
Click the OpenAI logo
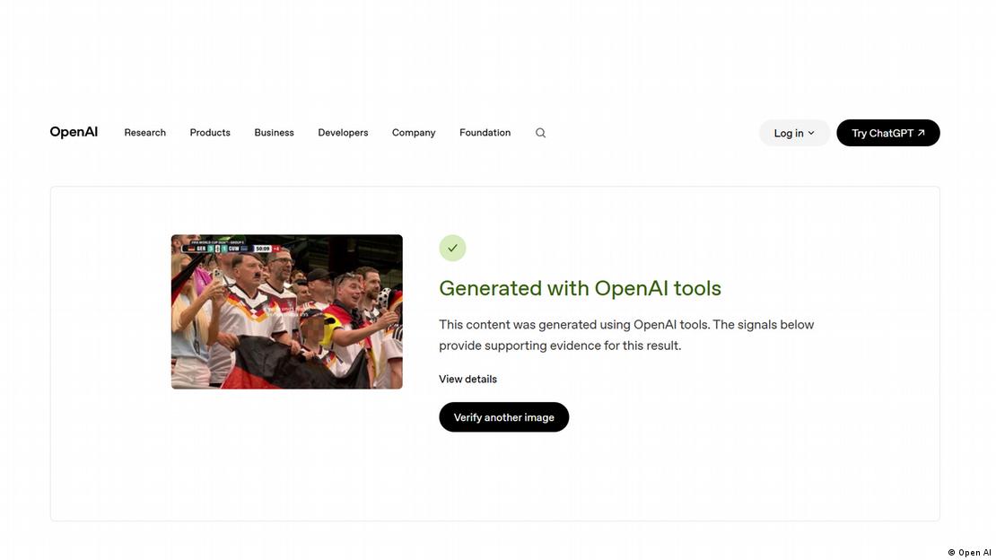[74, 132]
